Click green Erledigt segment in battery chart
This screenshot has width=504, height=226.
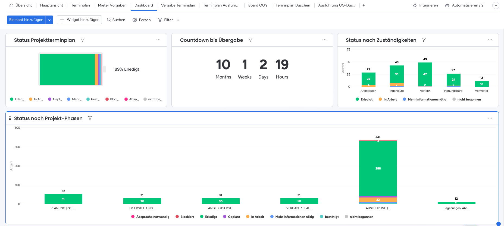67,69
